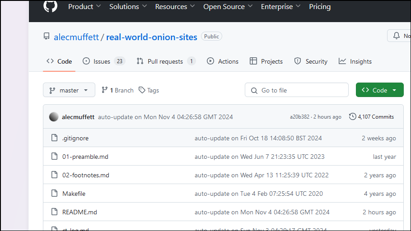Viewport: 411px width, 231px height.
Task: Open the master branch selector dropdown
Action: click(x=69, y=90)
